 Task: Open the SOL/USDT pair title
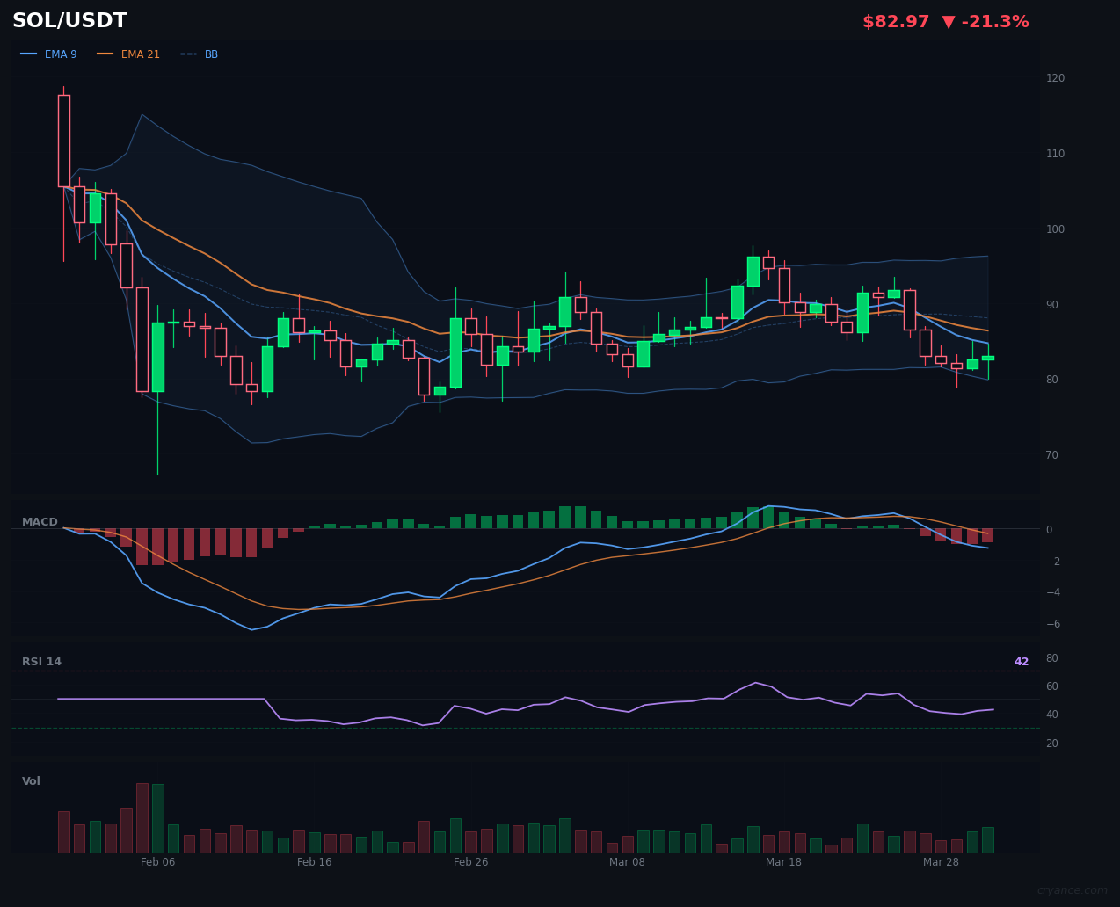click(x=69, y=19)
